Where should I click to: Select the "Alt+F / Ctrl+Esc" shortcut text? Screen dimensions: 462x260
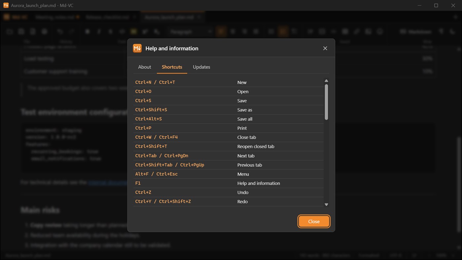[156, 174]
